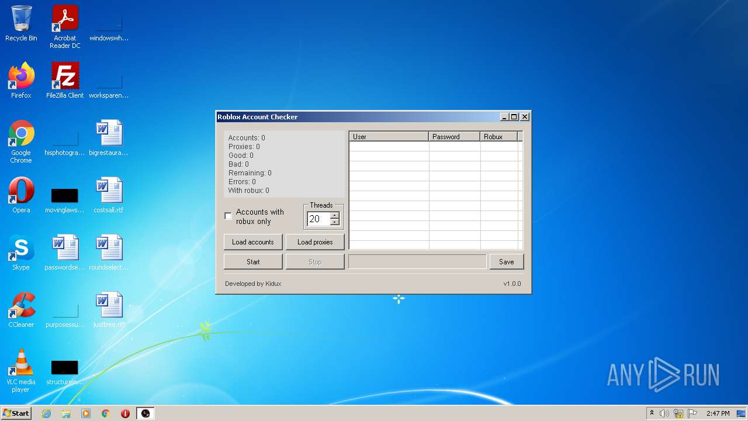Click Chrome icon in the taskbar

[x=106, y=413]
